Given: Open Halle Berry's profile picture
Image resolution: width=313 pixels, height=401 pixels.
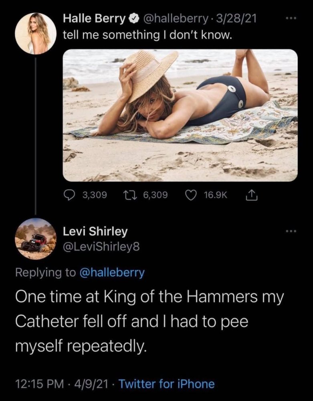Looking at the screenshot, I should 35,33.
